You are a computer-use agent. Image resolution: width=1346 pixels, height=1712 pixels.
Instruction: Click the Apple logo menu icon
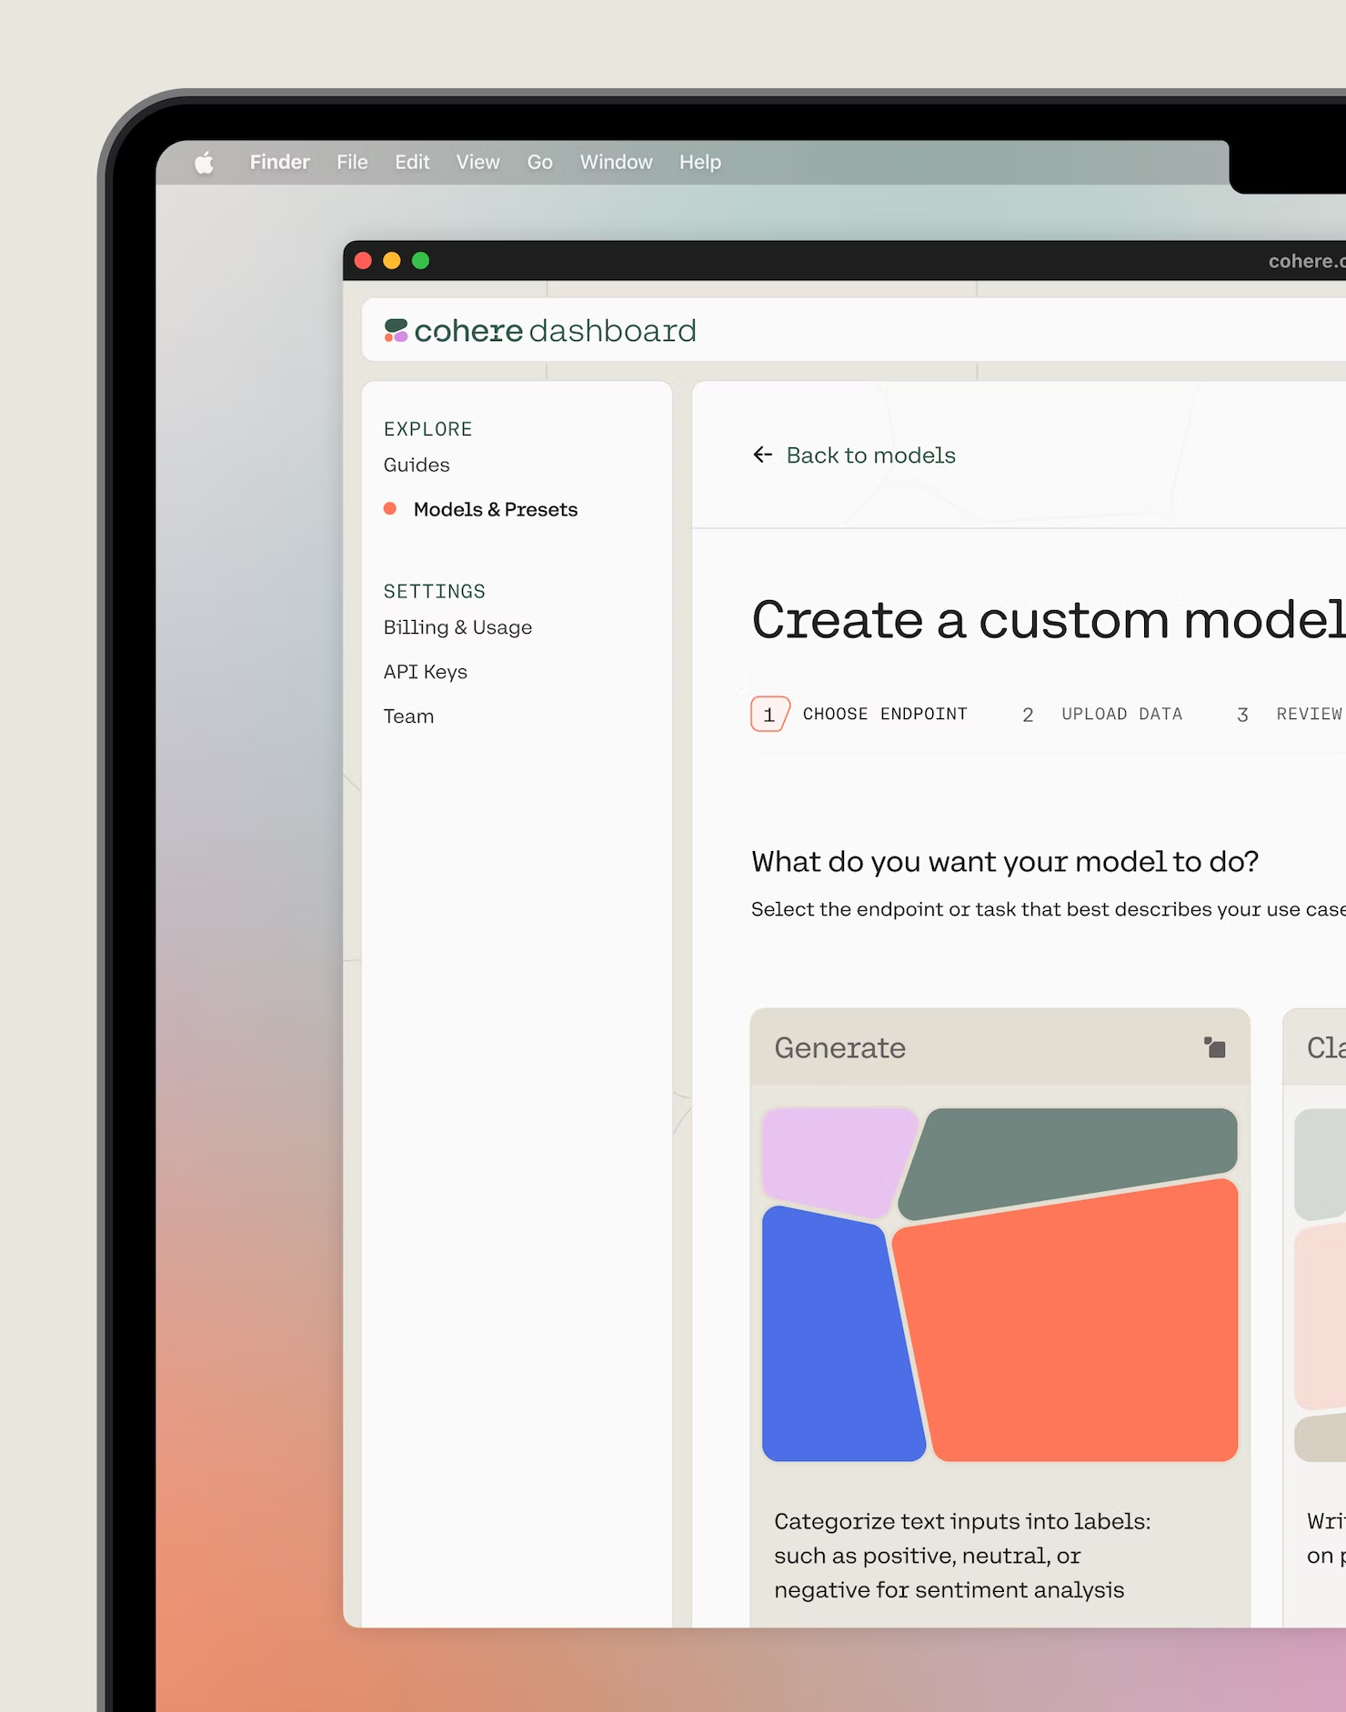pyautogui.click(x=205, y=163)
